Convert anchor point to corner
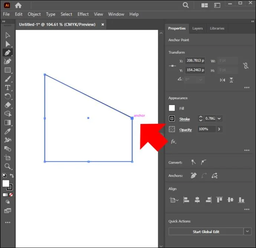 193,162
